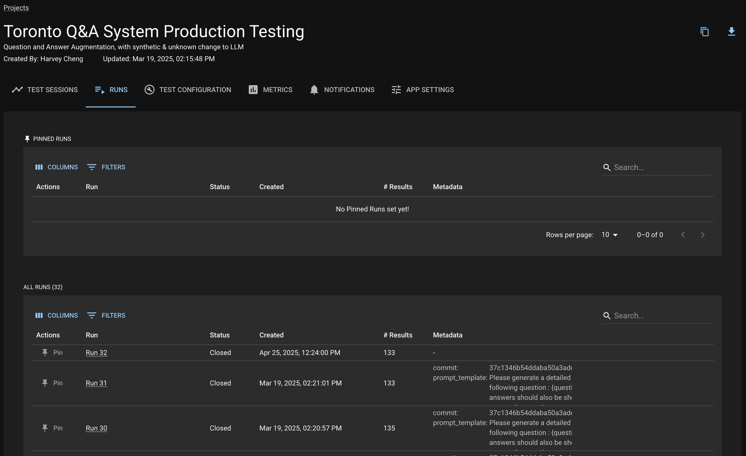The height and width of the screenshot is (456, 746).
Task: Open the Run 32 link
Action: (x=96, y=353)
